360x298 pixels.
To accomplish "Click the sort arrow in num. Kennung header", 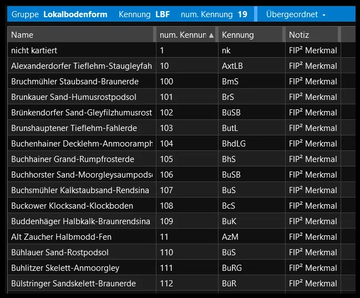I will point(211,35).
